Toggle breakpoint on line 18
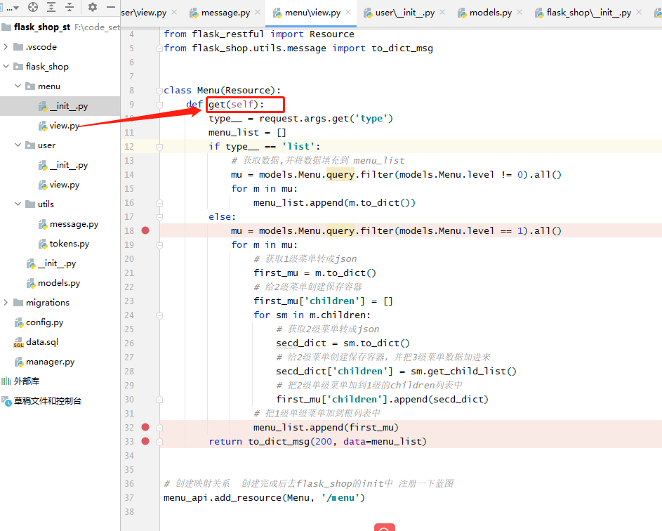This screenshot has width=662, height=531. 145,230
